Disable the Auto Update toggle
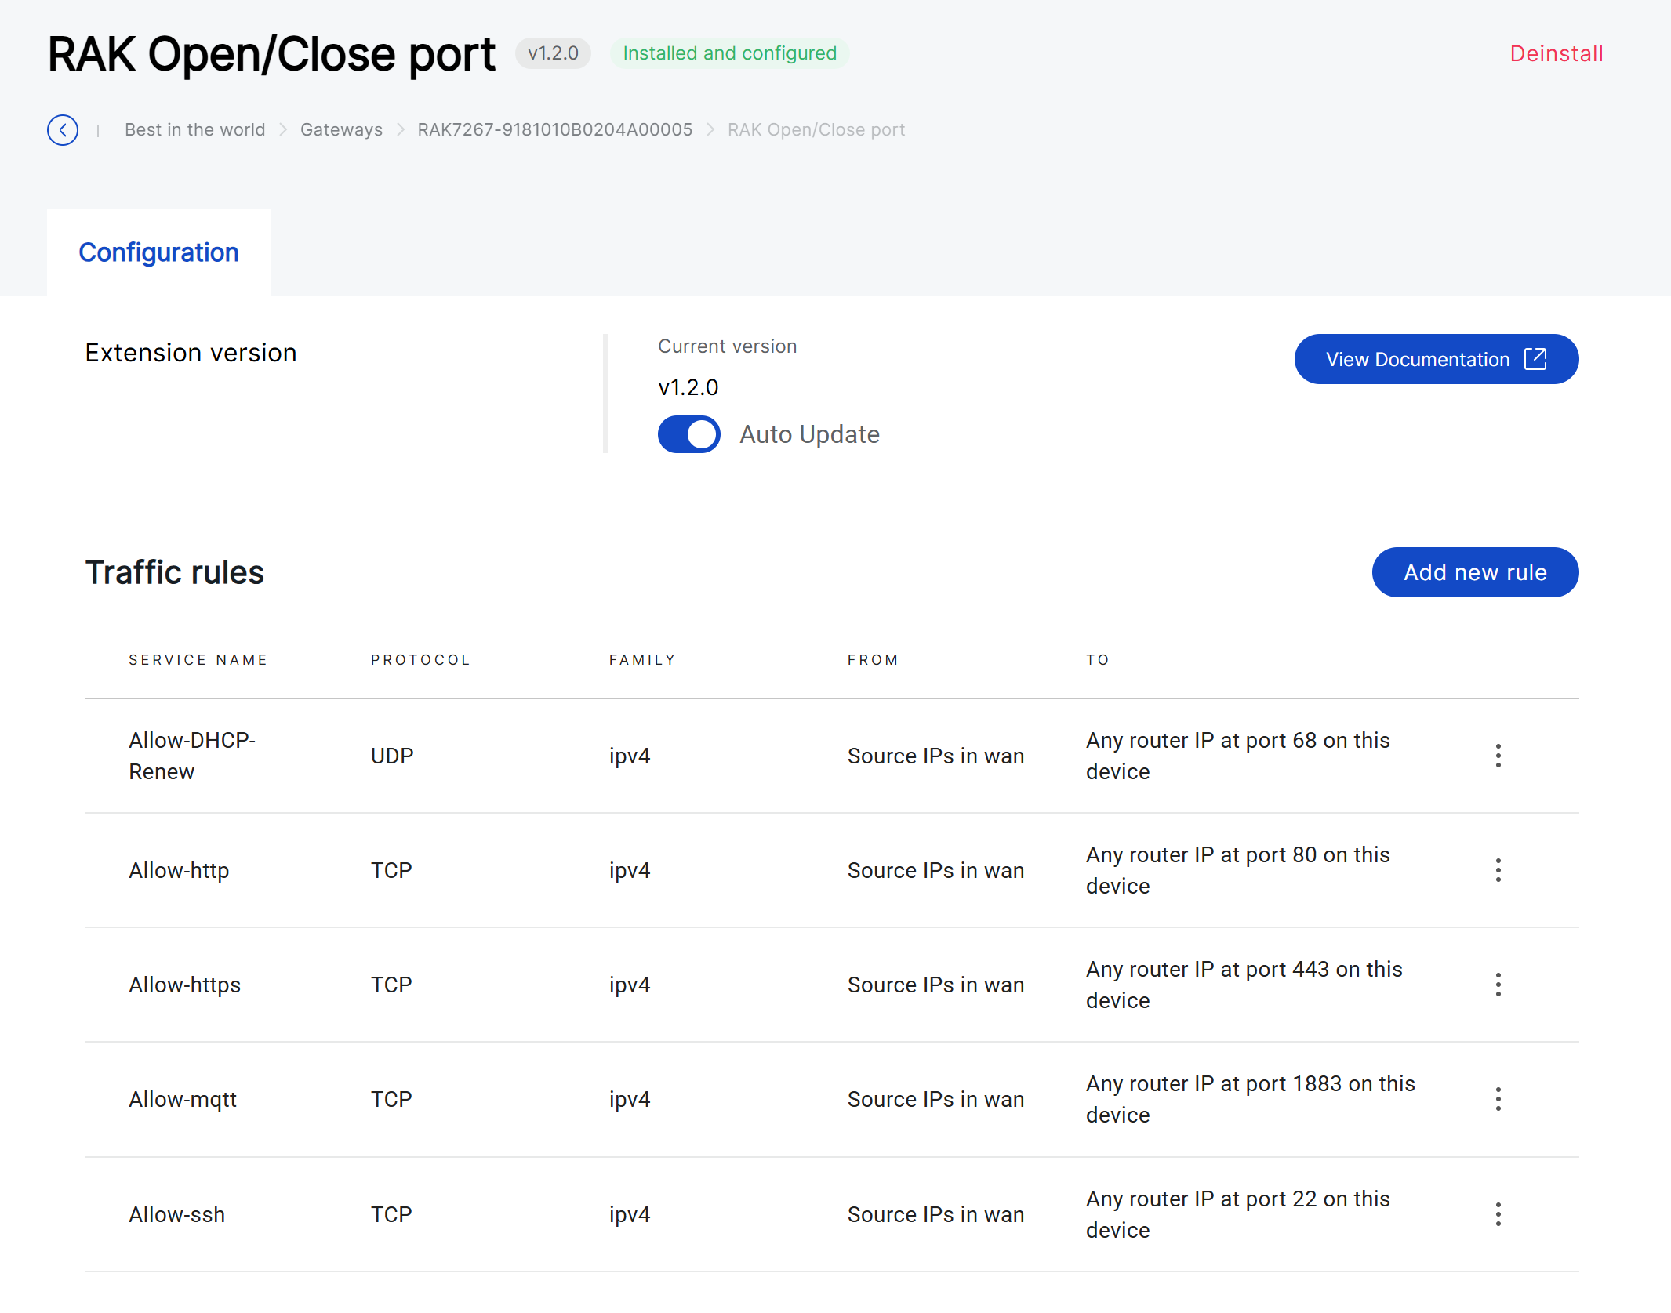 [689, 434]
